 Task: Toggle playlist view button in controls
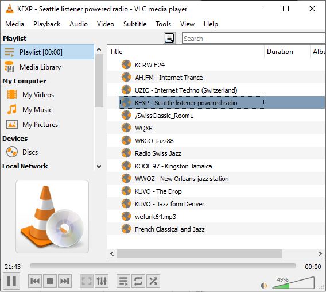click(x=123, y=281)
